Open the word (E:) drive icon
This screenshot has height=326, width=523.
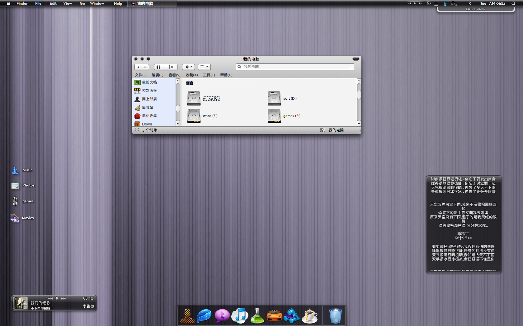pos(194,116)
